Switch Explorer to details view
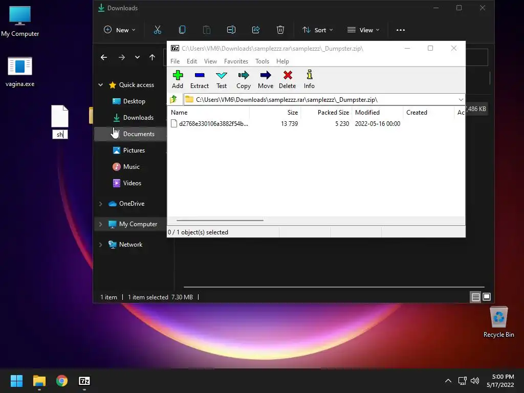 click(x=475, y=297)
